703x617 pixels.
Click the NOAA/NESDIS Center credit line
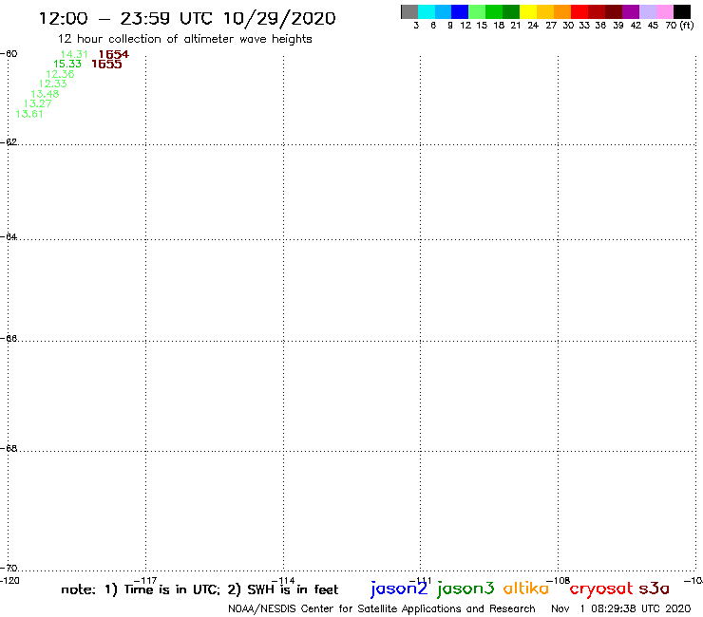tap(382, 609)
